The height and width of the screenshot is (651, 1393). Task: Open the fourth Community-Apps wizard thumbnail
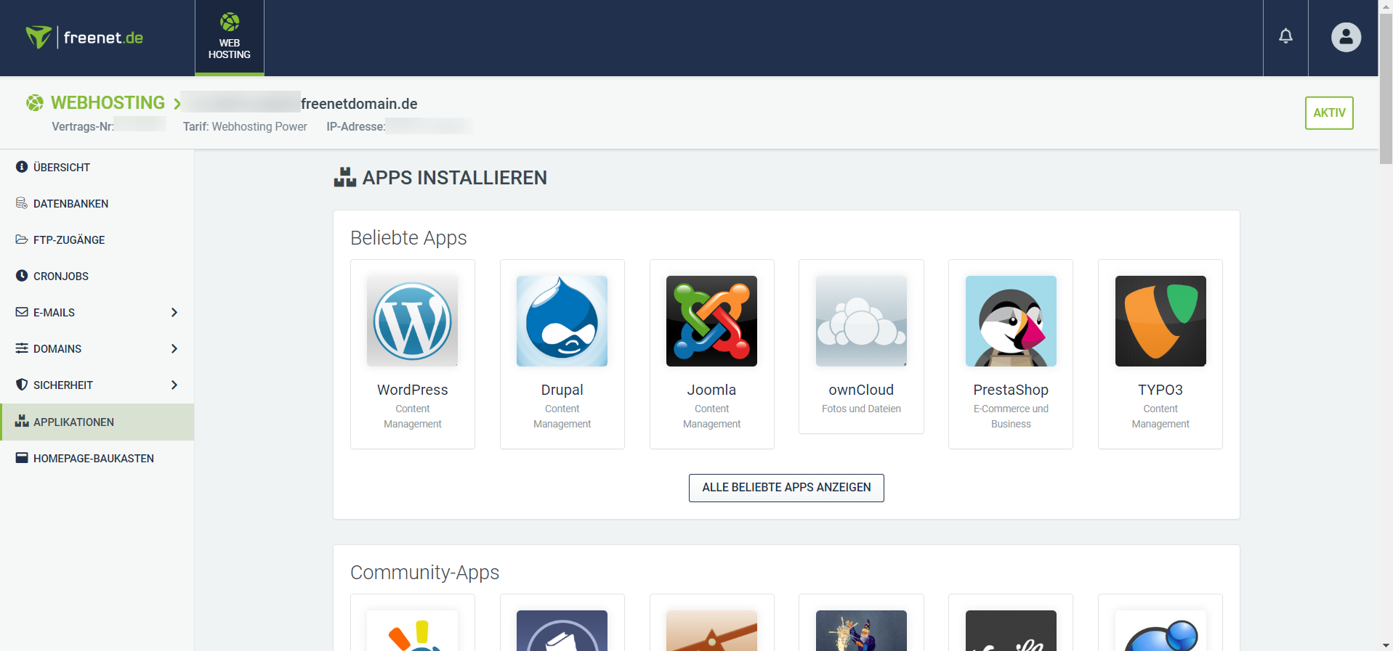pyautogui.click(x=861, y=630)
